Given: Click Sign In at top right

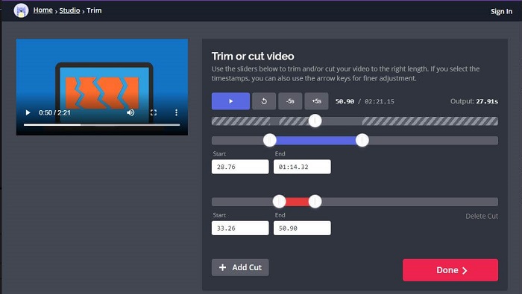Looking at the screenshot, I should tap(501, 11).
